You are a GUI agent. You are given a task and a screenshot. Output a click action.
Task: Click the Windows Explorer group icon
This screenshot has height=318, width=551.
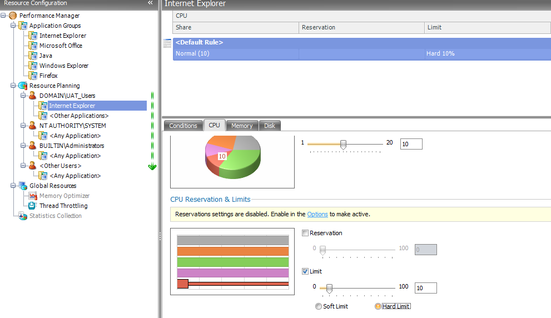(33, 66)
